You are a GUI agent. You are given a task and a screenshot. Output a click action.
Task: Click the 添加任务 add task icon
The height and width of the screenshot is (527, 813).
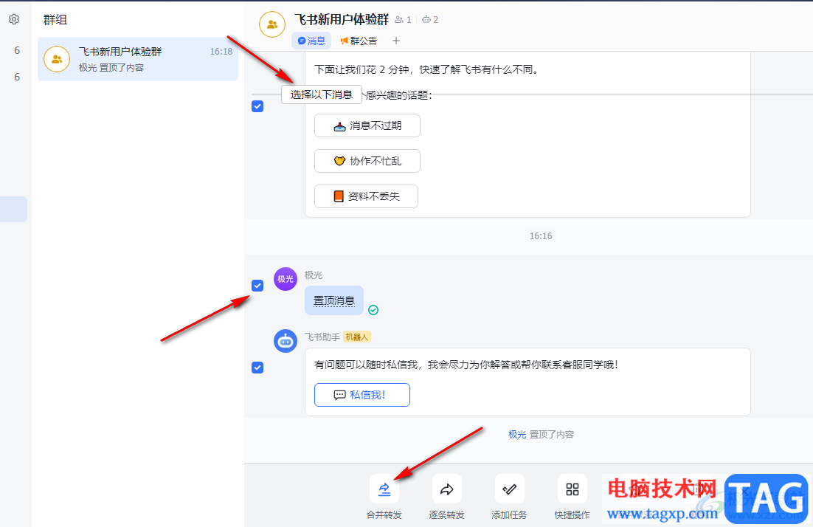pos(509,489)
